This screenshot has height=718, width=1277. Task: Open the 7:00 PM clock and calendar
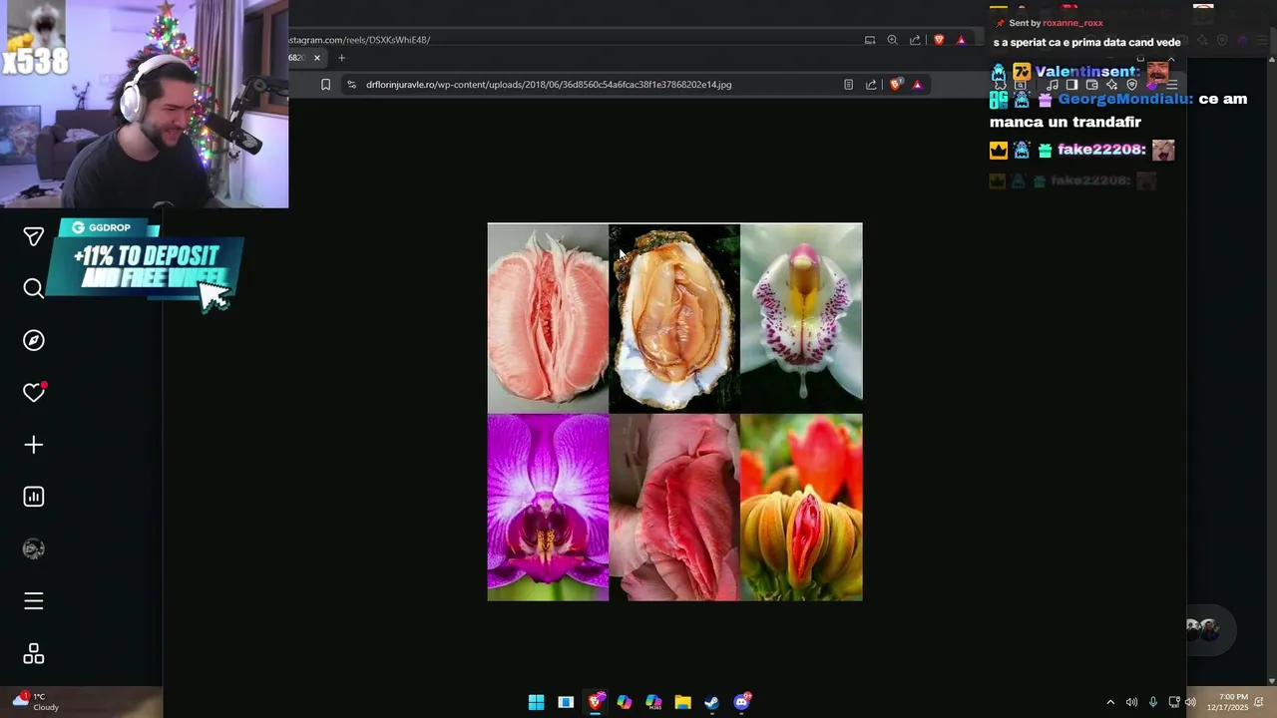click(1226, 702)
